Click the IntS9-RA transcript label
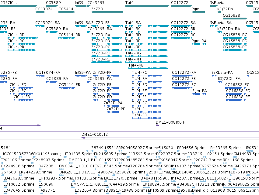259x195 pixels. (83, 22)
